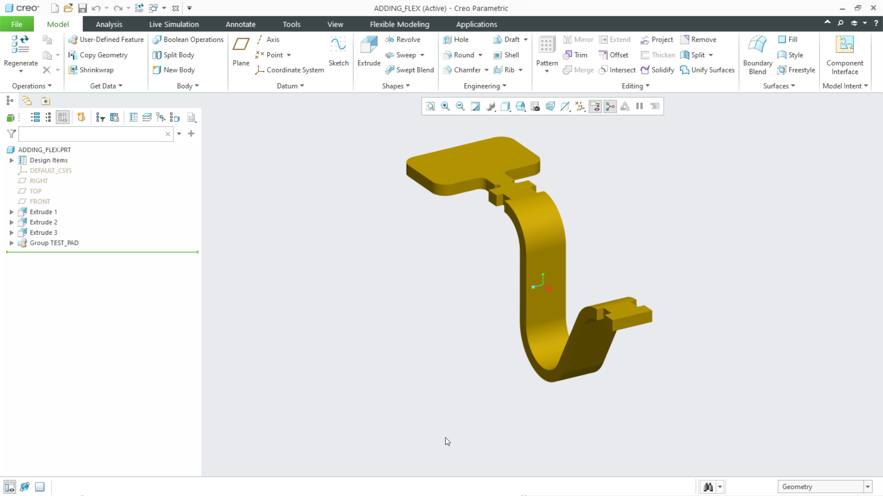
Task: Click the Layer Tree icon
Action: tap(147, 118)
